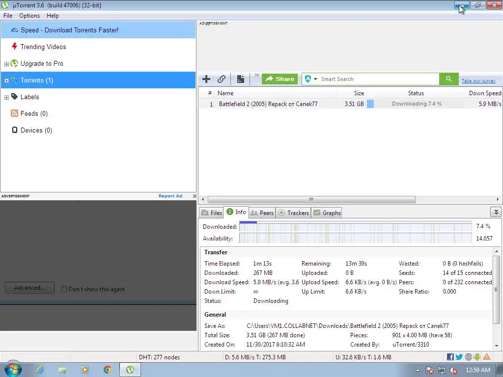Click into the Smart Search field
This screenshot has width=503, height=377.
[379, 79]
